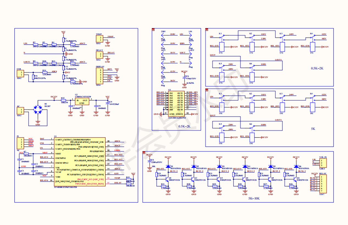
Task: Collapse the 5K relay block with T91 relays
Action: [x=207, y=90]
